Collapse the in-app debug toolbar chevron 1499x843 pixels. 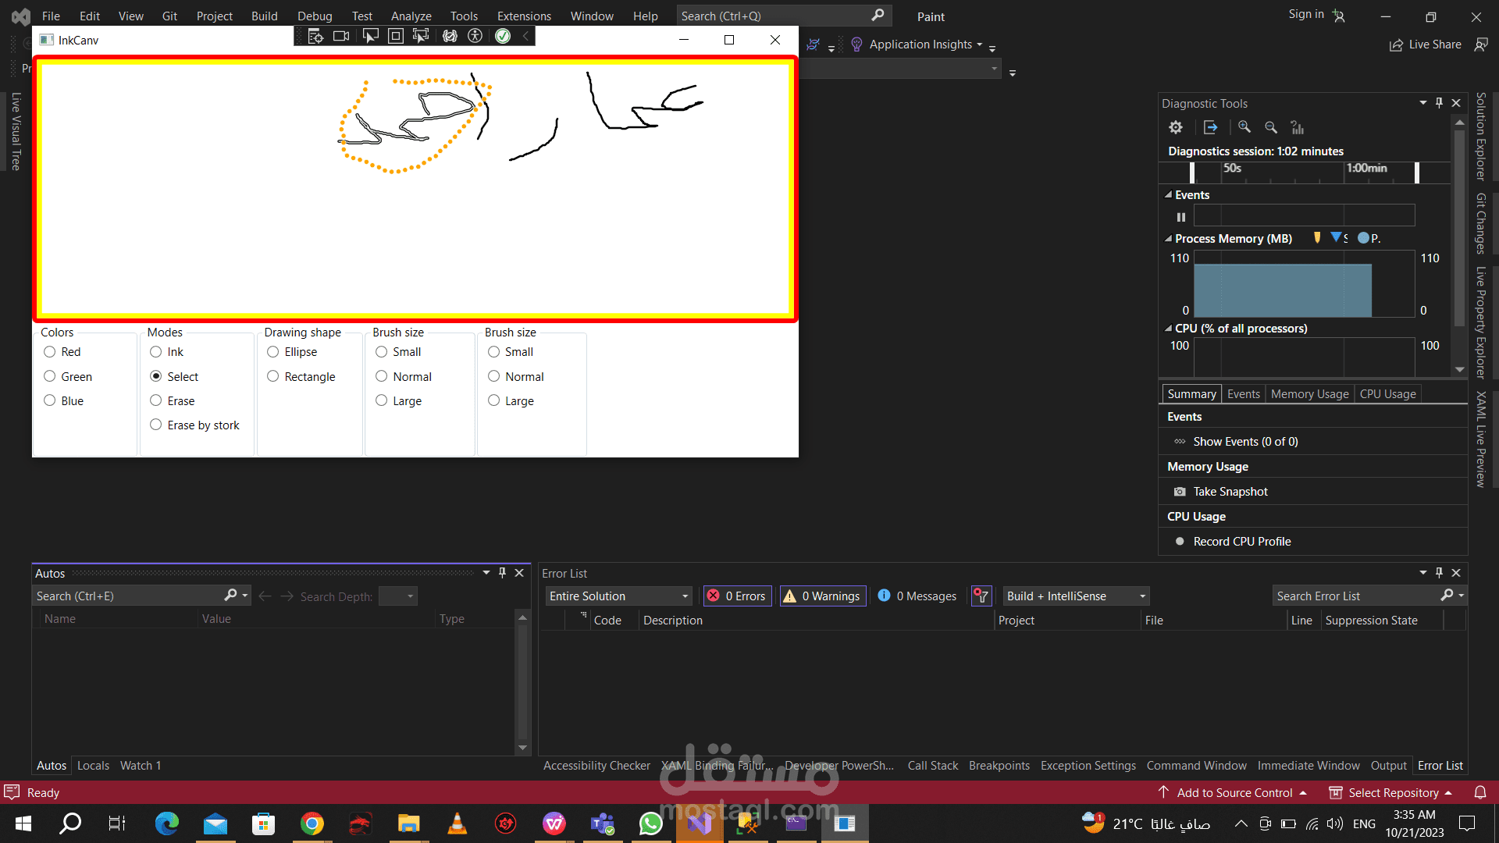coord(525,36)
